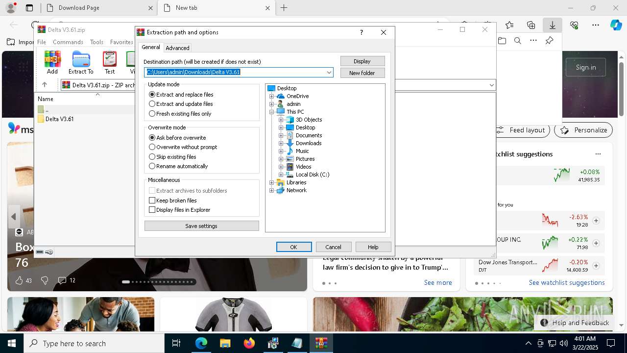The width and height of the screenshot is (627, 353).
Task: Open WinRAR address bar dropdown
Action: click(491, 85)
